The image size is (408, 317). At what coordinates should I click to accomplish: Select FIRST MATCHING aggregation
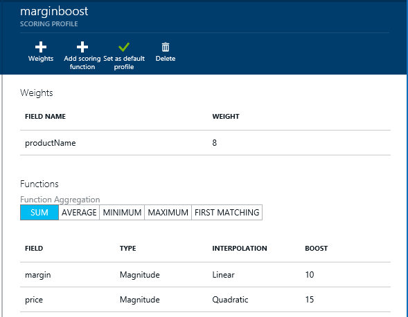[x=227, y=213]
